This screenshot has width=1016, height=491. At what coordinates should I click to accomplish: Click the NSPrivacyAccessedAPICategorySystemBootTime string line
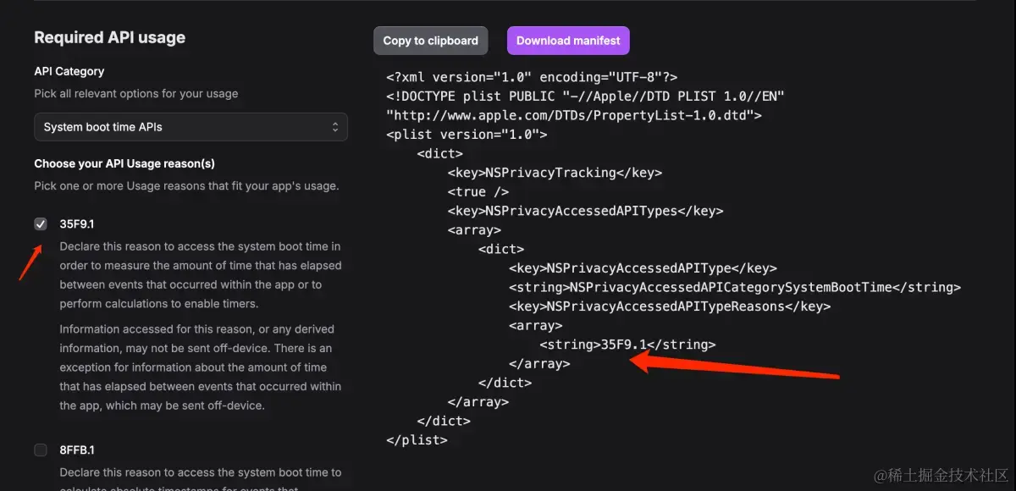click(735, 288)
